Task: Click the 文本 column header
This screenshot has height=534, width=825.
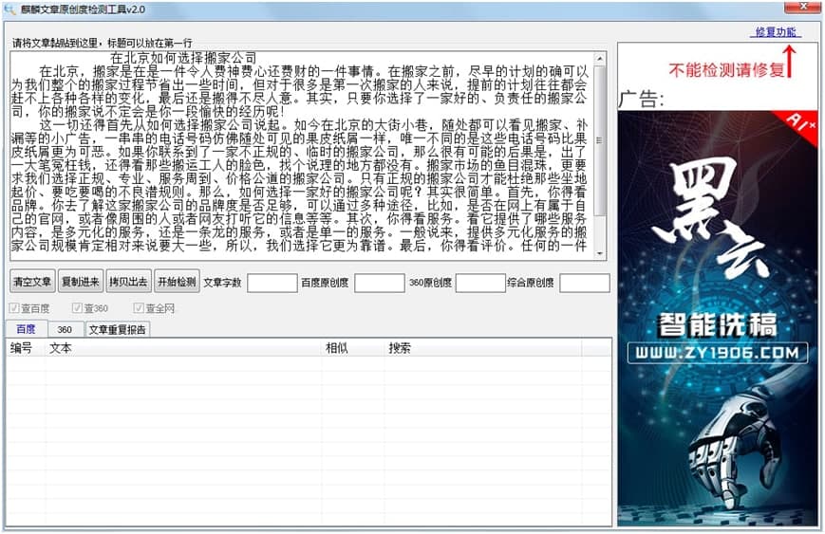Action: [183, 348]
